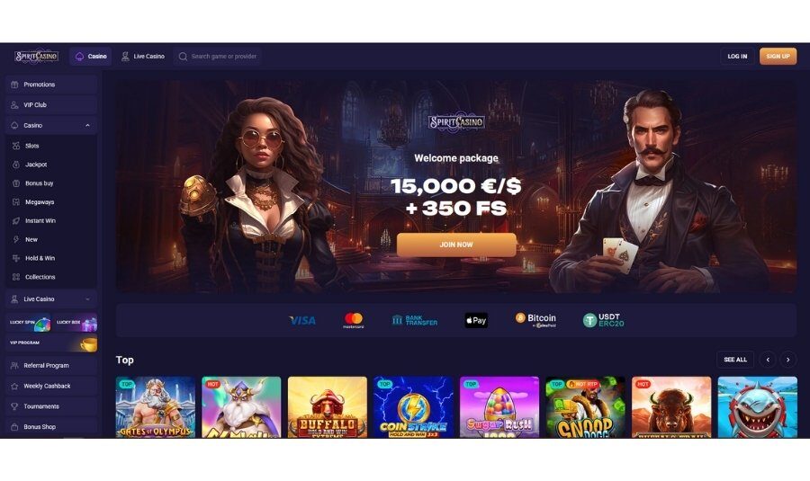This screenshot has height=481, width=810.
Task: Open the Gates of Olympus game thumbnail
Action: pyautogui.click(x=156, y=407)
